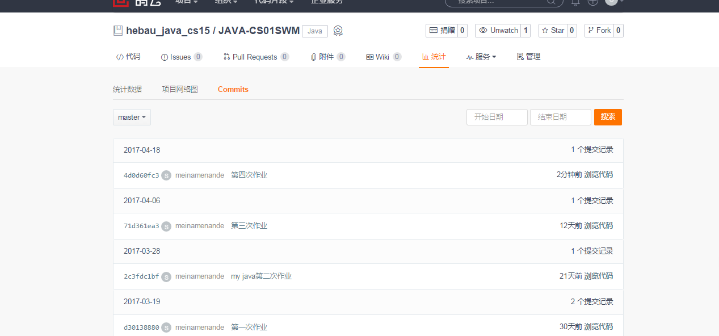Open the watchers count 1
Screen dimensions: 719x336
click(x=525, y=31)
